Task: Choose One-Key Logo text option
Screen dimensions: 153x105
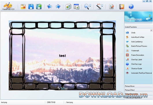Action: click(136, 64)
